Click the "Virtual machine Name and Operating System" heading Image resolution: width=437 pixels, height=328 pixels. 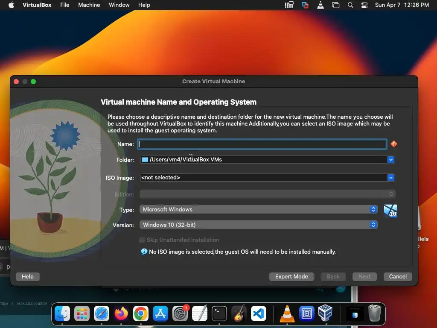click(178, 102)
